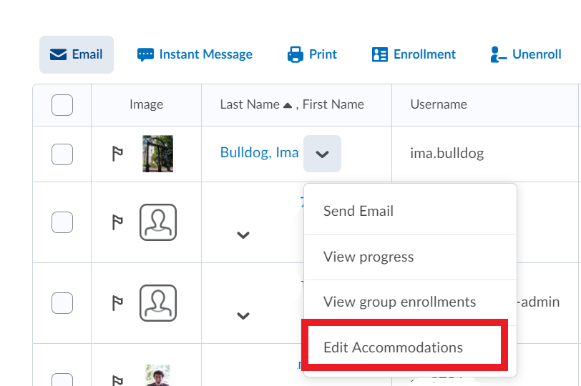581x386 pixels.
Task: Open Instant Message from the toolbar
Action: tap(195, 54)
